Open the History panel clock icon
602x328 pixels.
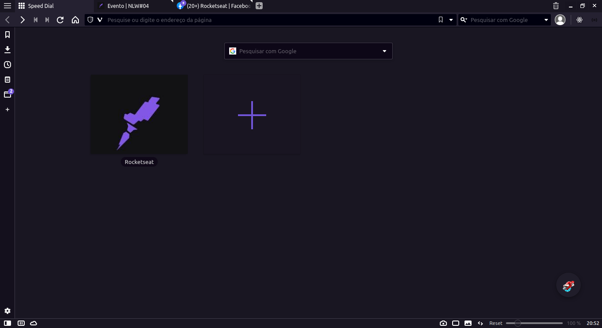[x=7, y=65]
